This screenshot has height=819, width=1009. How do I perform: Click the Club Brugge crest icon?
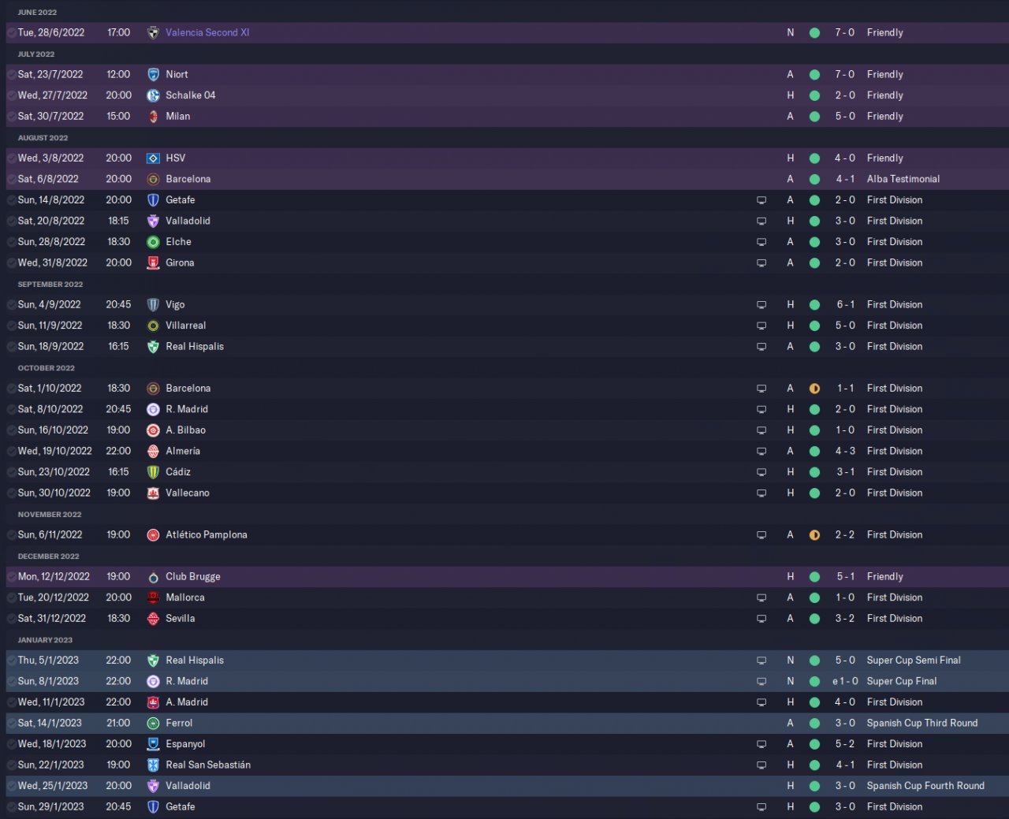pyautogui.click(x=153, y=577)
